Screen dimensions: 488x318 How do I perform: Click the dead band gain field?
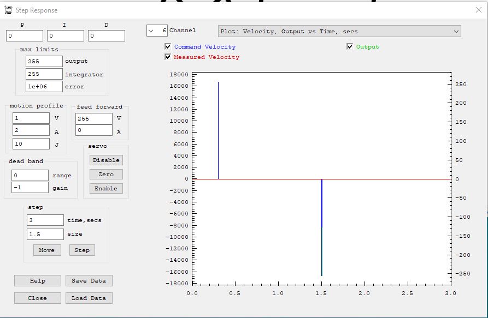30,188
